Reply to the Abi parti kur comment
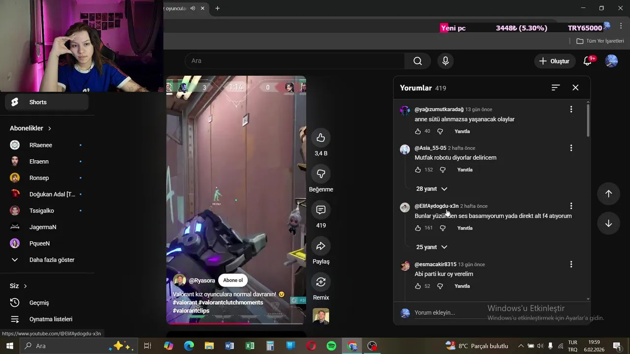The image size is (630, 354). [462, 286]
